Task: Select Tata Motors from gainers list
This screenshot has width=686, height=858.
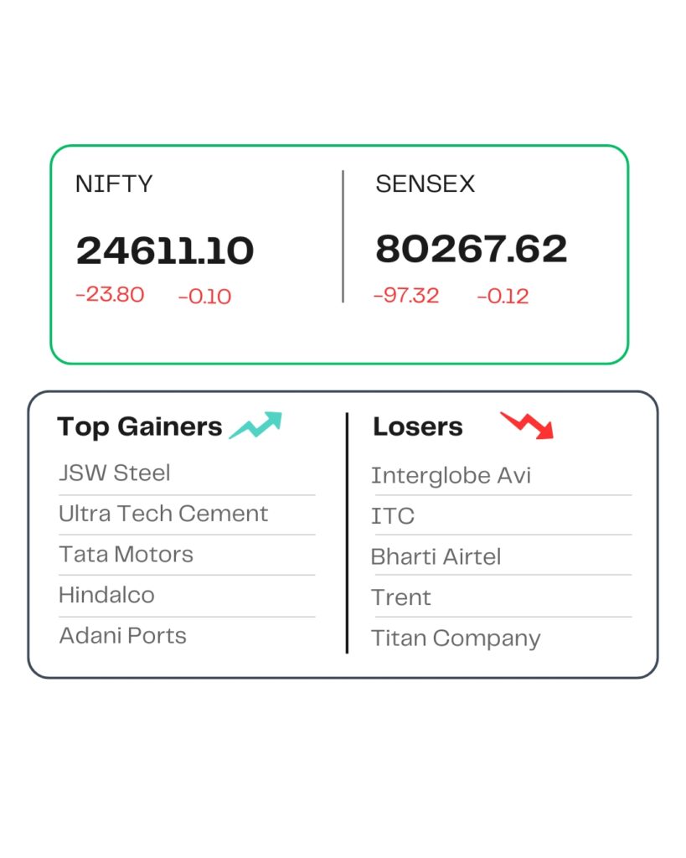Action: coord(126,555)
